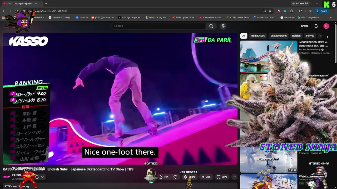337x189 pixels.
Task: Select the For you filter chip
Action: (310, 36)
